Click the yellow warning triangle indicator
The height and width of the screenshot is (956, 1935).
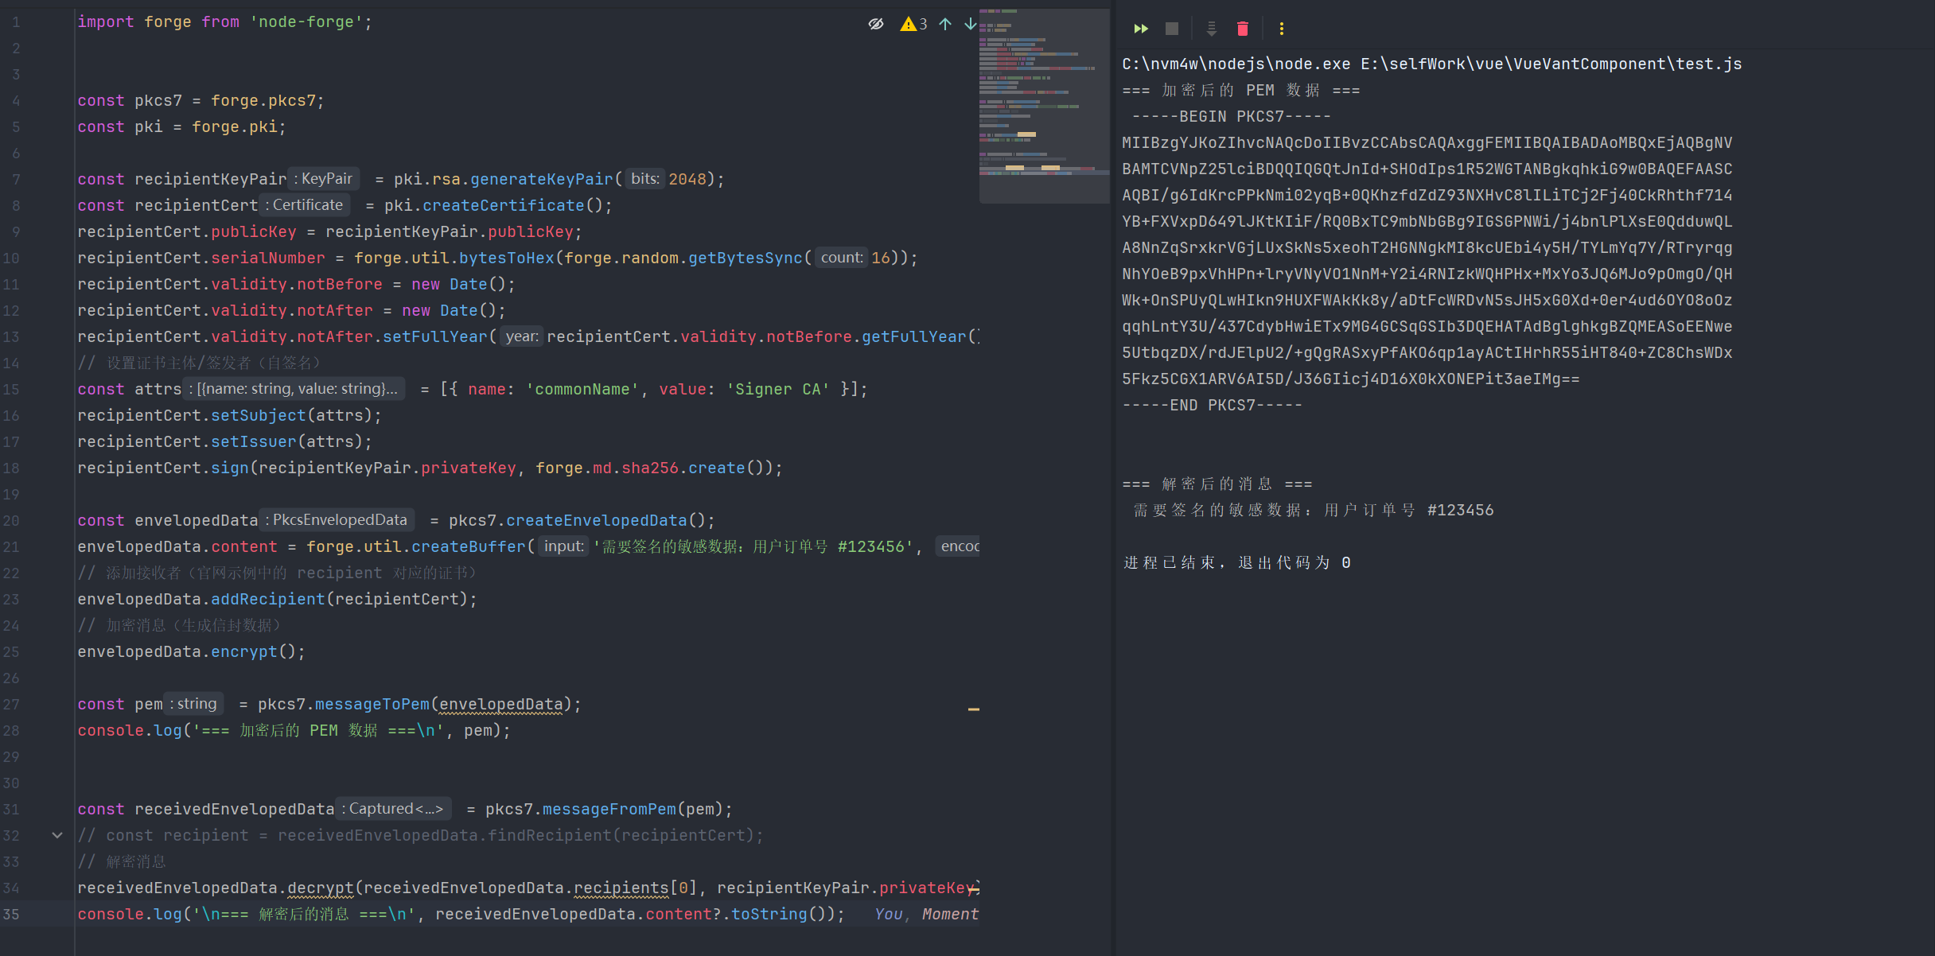pyautogui.click(x=908, y=24)
